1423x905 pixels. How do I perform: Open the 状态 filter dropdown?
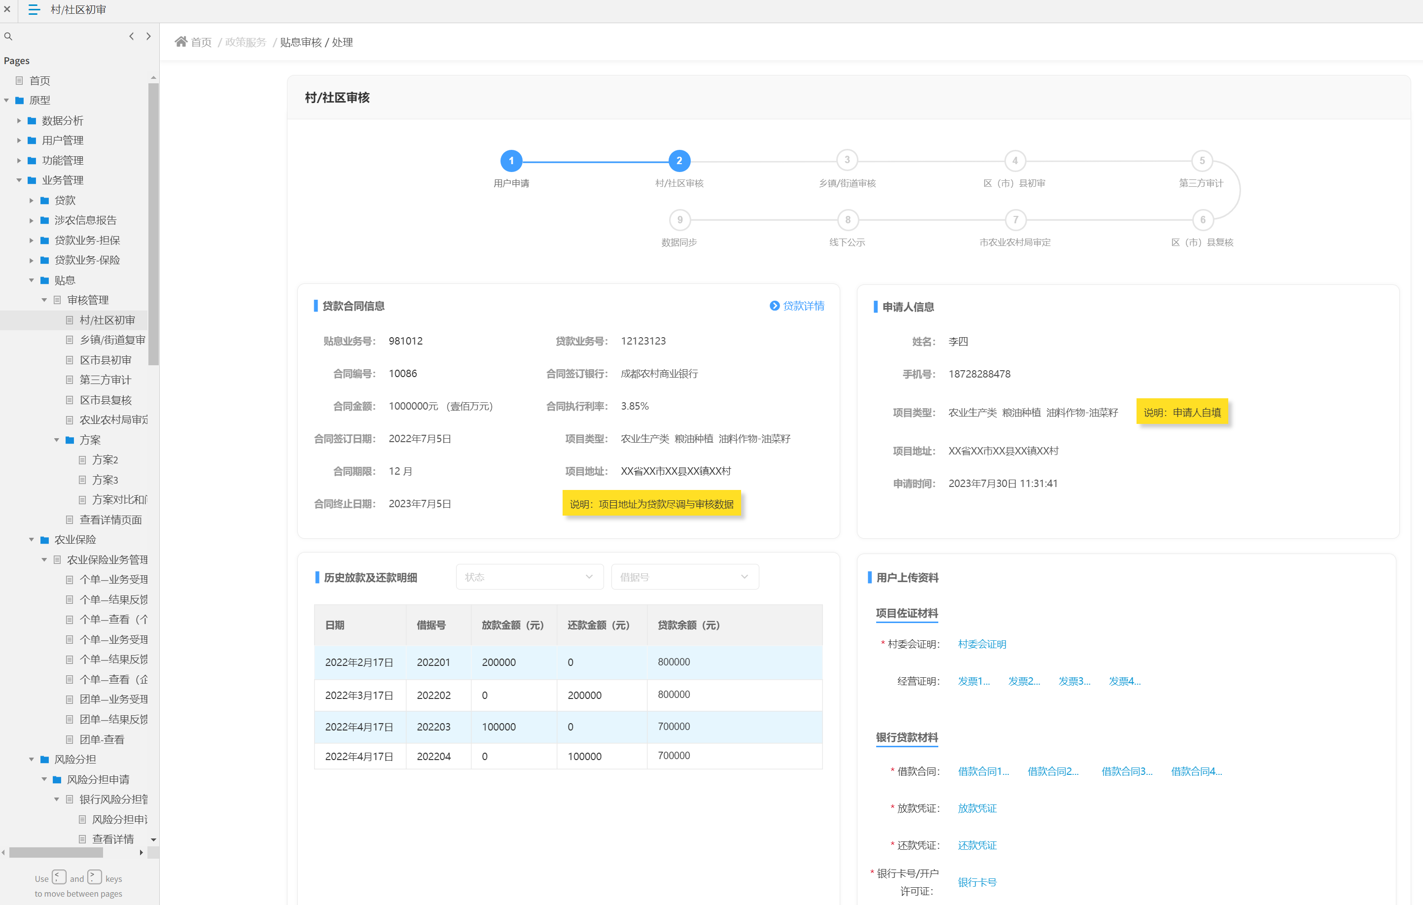[x=530, y=577]
